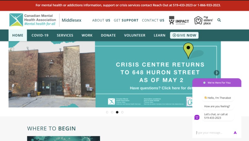Click the Therabot purple avatar icon
This screenshot has width=249, height=141.
click(x=197, y=117)
